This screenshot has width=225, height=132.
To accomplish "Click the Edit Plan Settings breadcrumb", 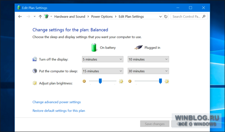I will (x=131, y=17).
